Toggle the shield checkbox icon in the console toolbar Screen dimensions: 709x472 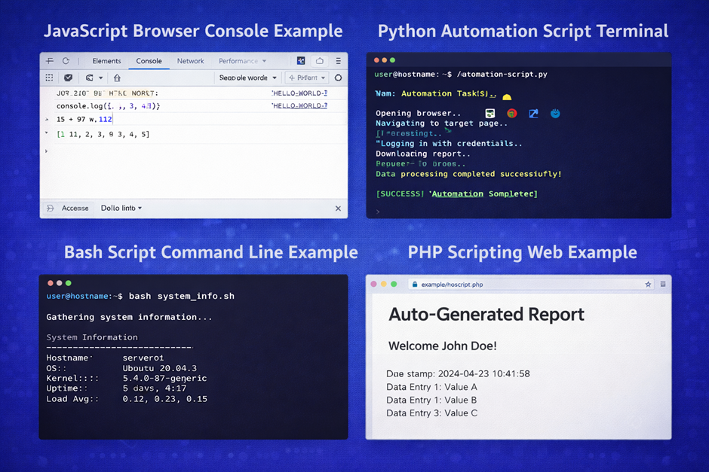pos(68,78)
